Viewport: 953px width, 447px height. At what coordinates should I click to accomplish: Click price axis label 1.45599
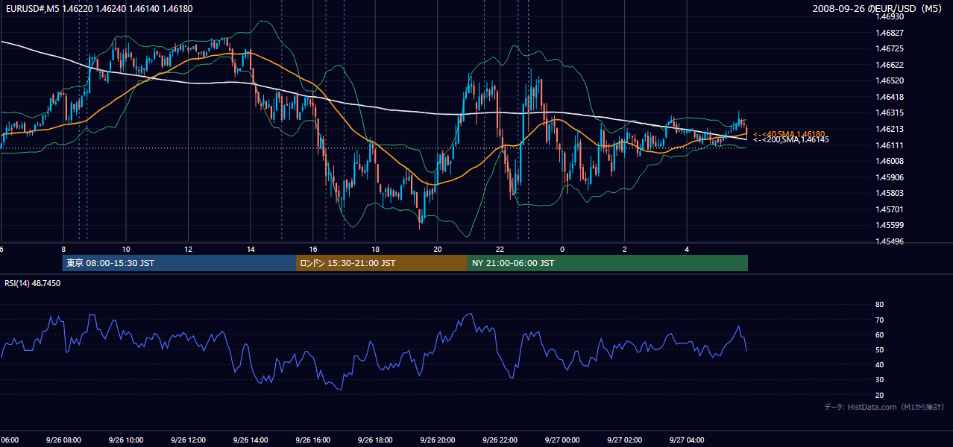click(x=890, y=226)
